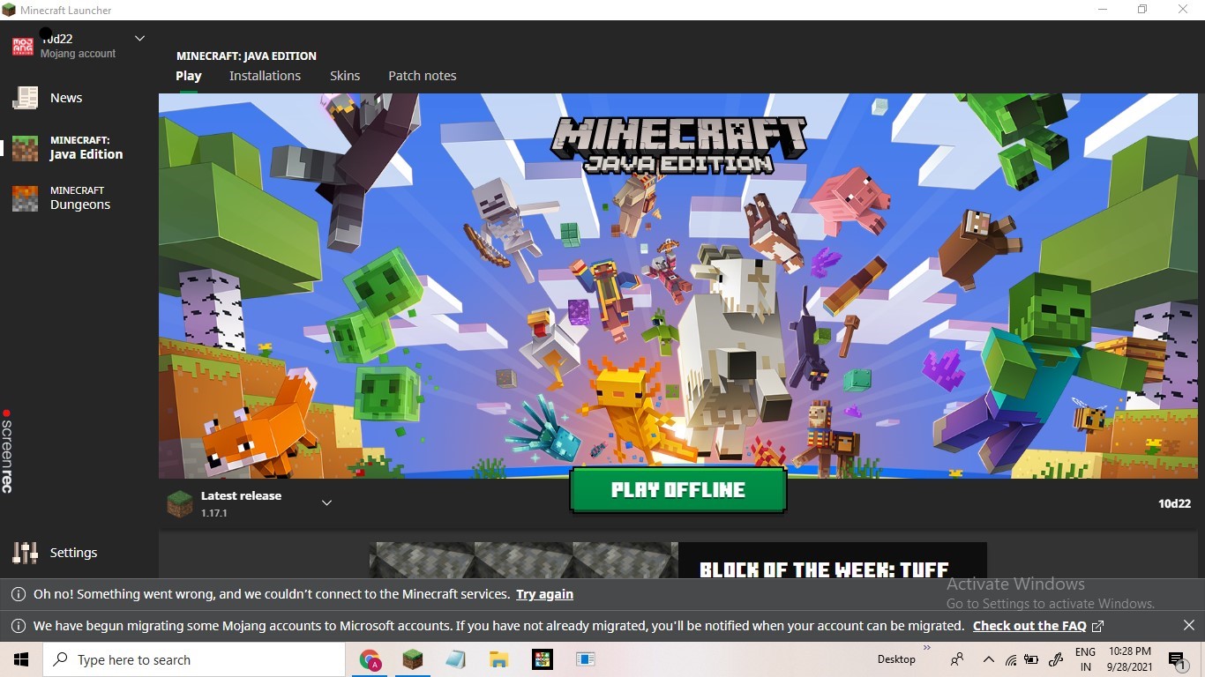
Task: Open File Explorer from taskbar
Action: pyautogui.click(x=498, y=659)
